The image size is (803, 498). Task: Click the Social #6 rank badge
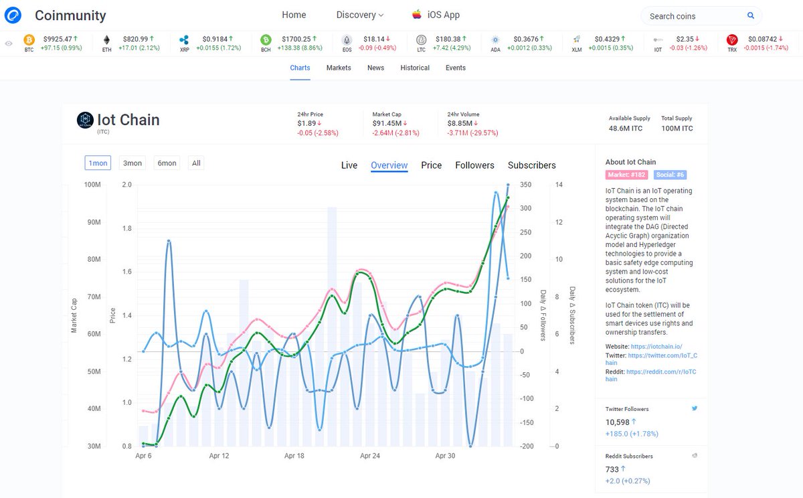pos(669,175)
